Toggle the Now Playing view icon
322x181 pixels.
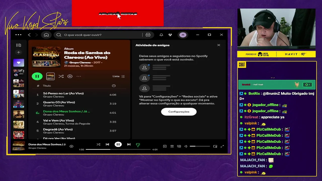[165, 146]
